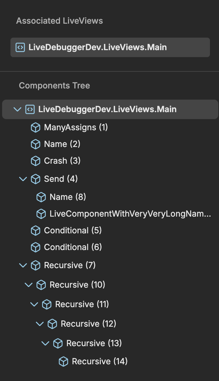Select LiveDebuggerDev.LiveViews.Main in Components Tree
The image size is (219, 381).
click(110, 109)
